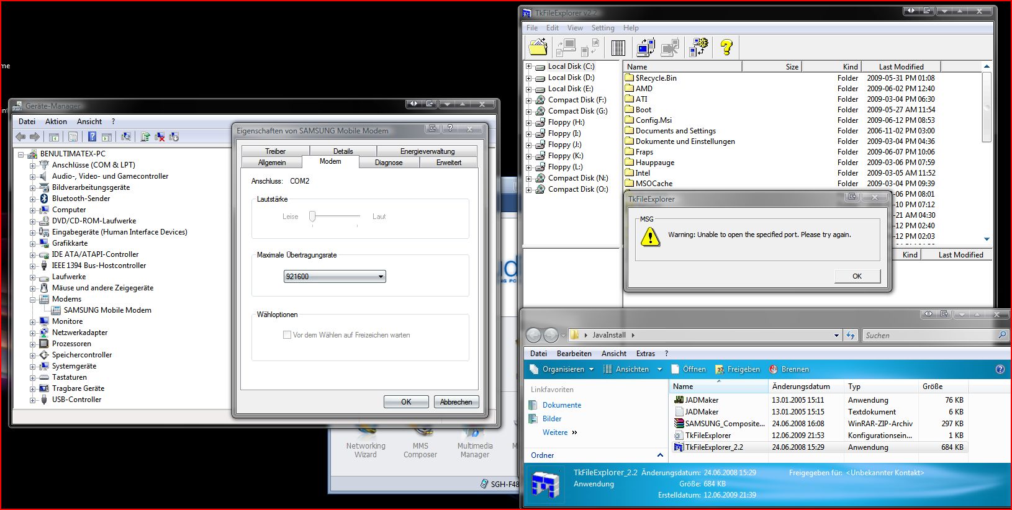The width and height of the screenshot is (1012, 510).
Task: Switch to the Treiber tab
Action: [275, 151]
